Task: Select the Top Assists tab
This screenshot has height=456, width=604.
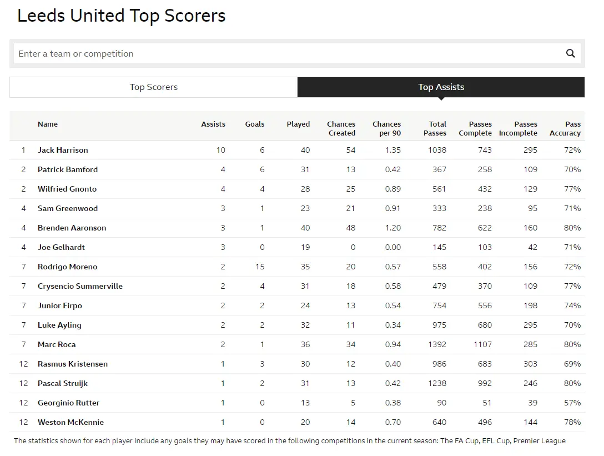Action: (x=441, y=87)
